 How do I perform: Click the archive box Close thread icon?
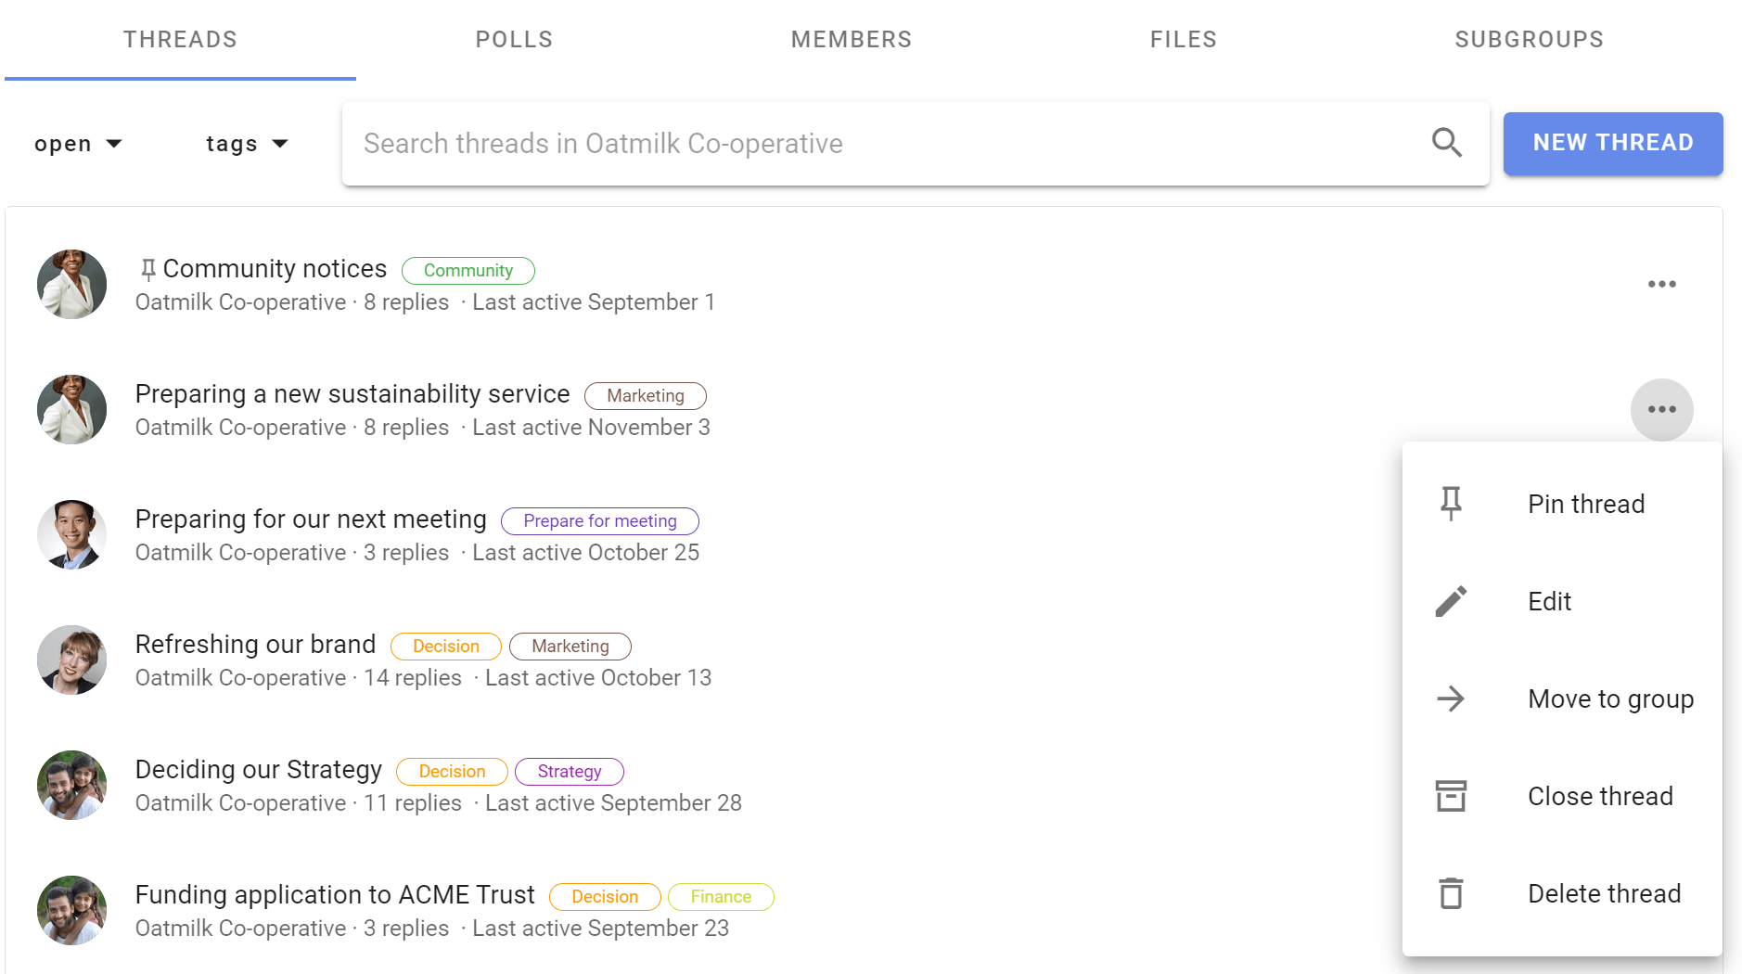[1451, 796]
